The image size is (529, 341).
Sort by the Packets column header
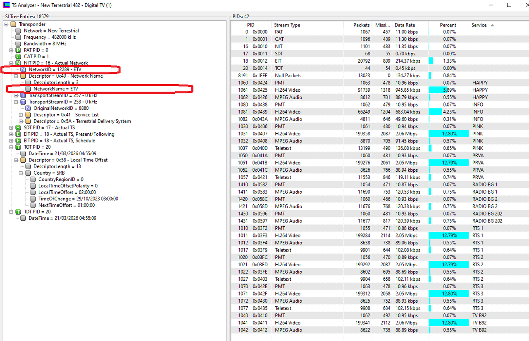pyautogui.click(x=358, y=25)
